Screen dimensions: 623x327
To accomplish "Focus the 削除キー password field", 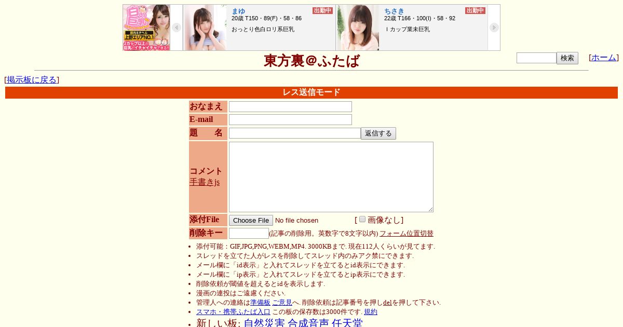I will coord(249,234).
